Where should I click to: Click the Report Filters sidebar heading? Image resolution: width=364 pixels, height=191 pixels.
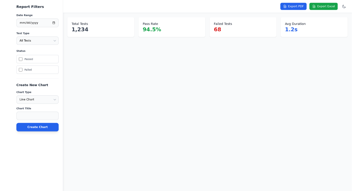click(x=30, y=7)
